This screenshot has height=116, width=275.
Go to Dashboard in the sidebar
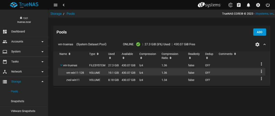click(x=18, y=32)
